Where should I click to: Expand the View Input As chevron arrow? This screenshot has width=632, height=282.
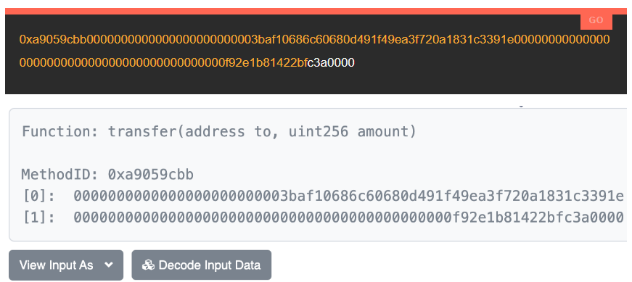click(x=108, y=265)
